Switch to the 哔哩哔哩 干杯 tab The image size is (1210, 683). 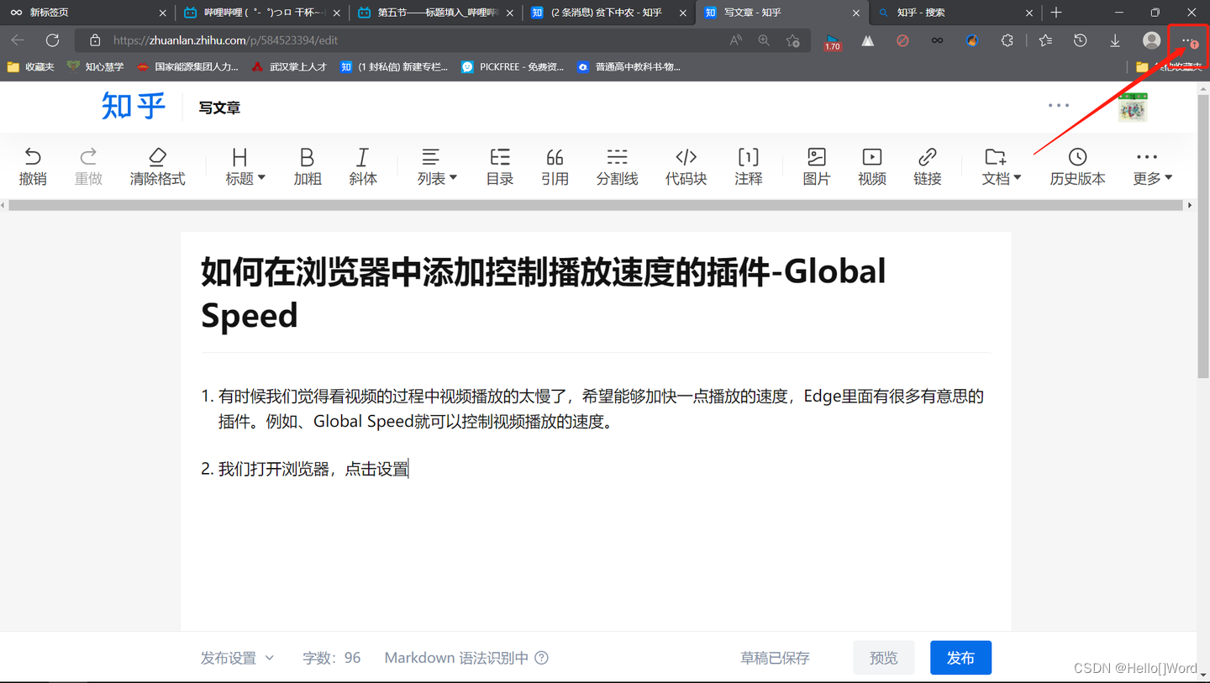263,13
